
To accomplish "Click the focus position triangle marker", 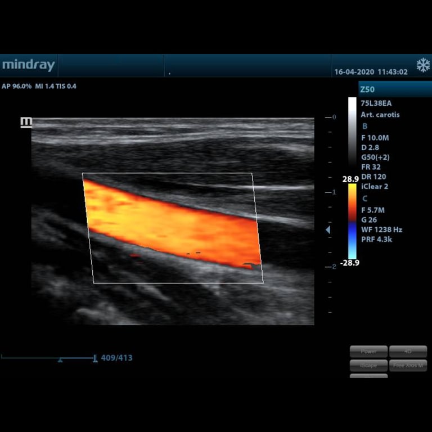I will pyautogui.click(x=328, y=229).
